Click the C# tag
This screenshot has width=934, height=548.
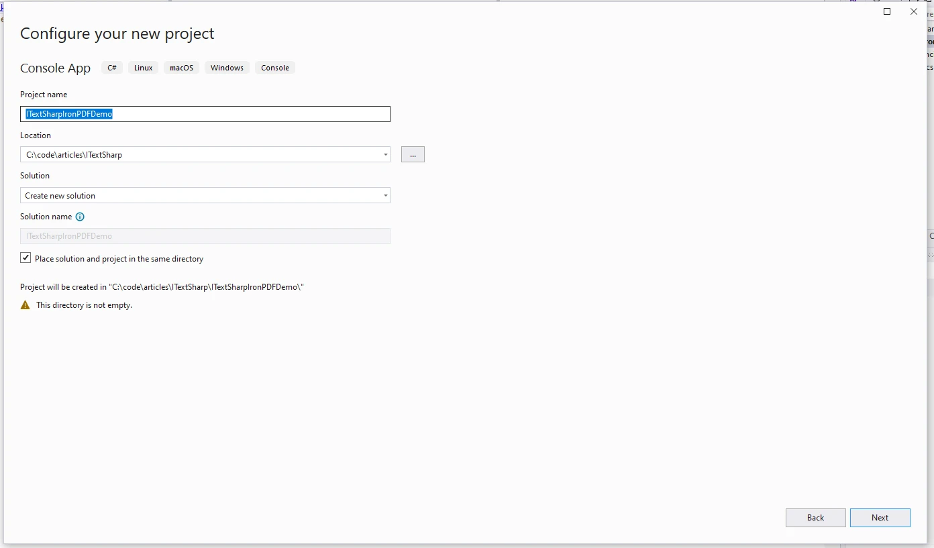pyautogui.click(x=112, y=68)
